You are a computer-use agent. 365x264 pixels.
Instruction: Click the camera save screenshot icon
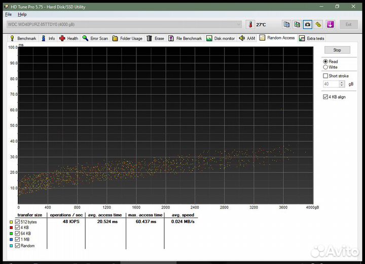[x=307, y=24]
